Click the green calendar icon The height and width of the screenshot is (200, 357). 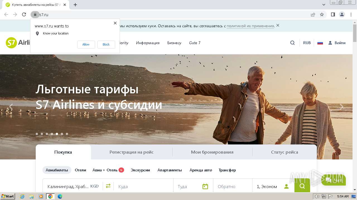[x=205, y=186]
